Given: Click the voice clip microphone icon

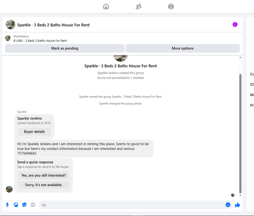Looking at the screenshot, I should pos(7,205).
